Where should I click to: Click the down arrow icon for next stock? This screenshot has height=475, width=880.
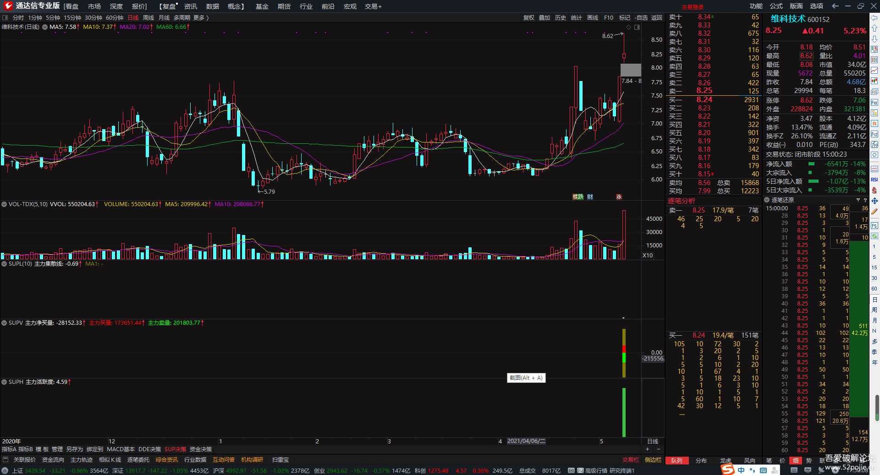pyautogui.click(x=874, y=39)
